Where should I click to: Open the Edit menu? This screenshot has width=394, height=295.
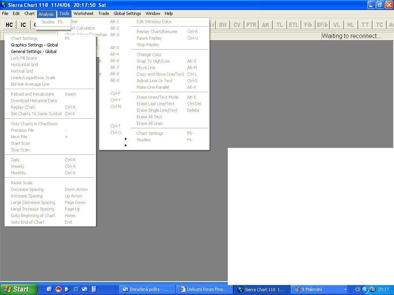(16, 13)
